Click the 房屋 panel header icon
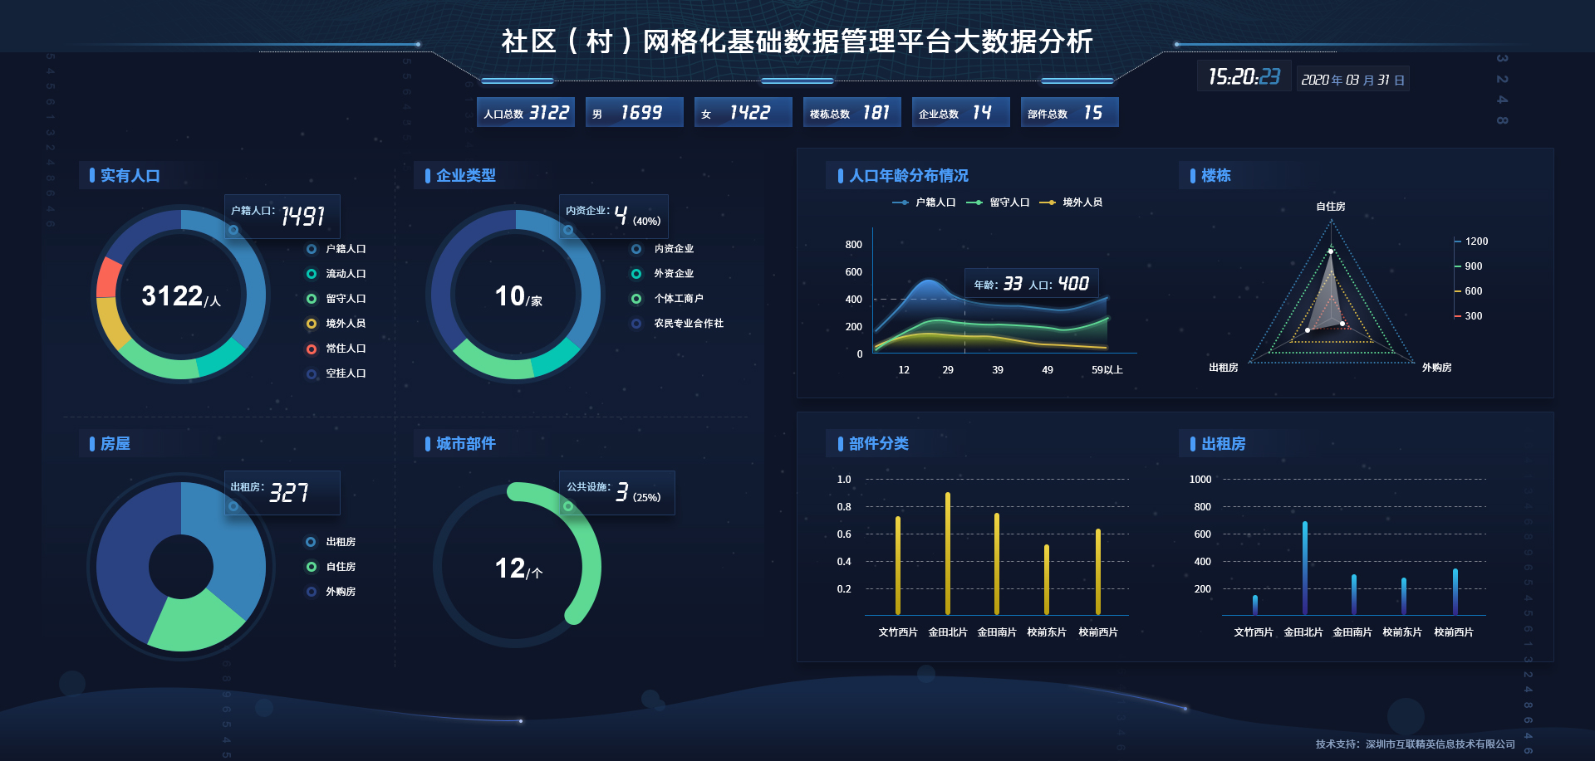This screenshot has height=761, width=1595. (x=93, y=444)
